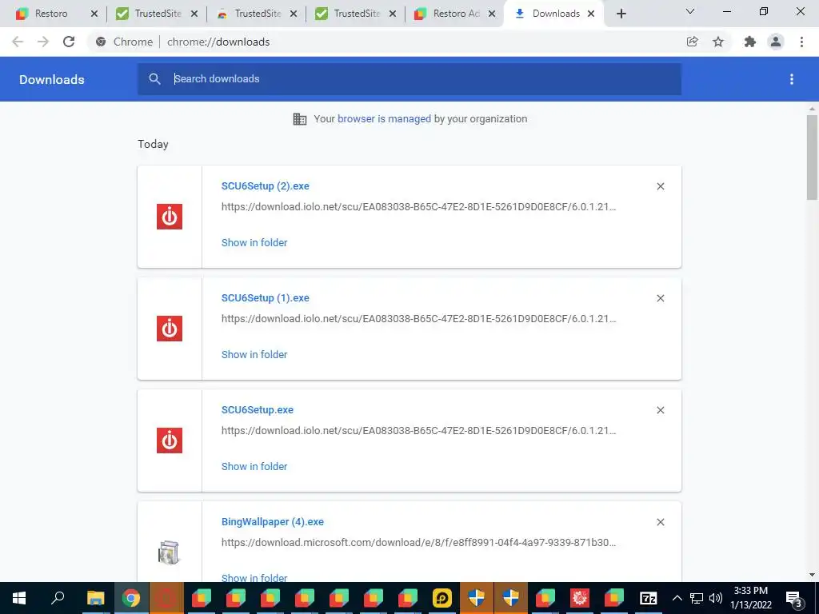Open the Extensions puzzle icon

pos(750,42)
